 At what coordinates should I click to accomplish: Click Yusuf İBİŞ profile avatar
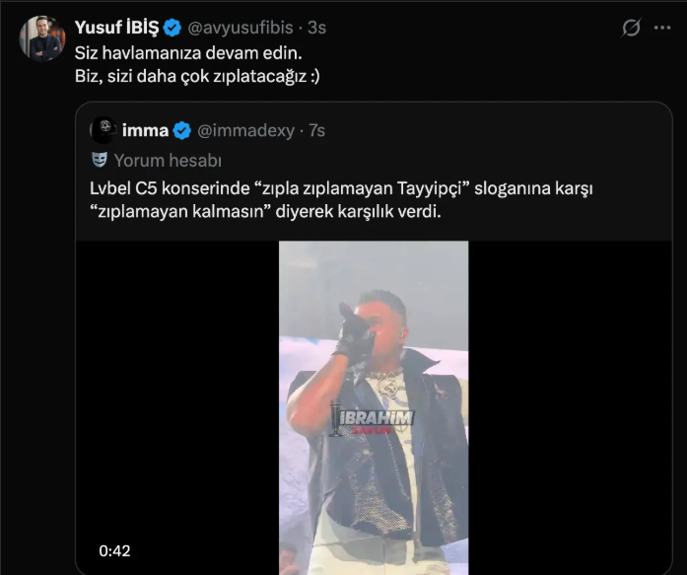click(40, 38)
